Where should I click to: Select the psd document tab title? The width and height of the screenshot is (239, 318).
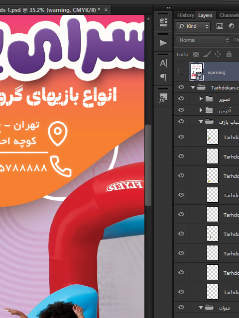50,10
